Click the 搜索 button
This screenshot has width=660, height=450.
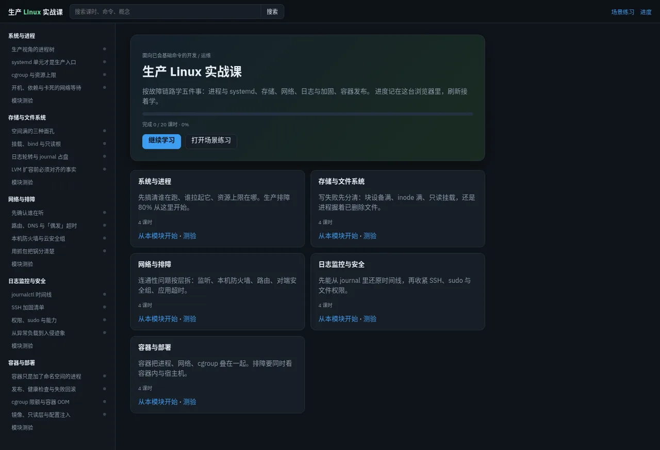[272, 12]
